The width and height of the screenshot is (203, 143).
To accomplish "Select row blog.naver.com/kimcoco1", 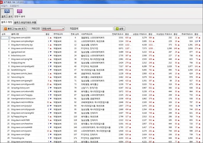I will click(101, 48).
